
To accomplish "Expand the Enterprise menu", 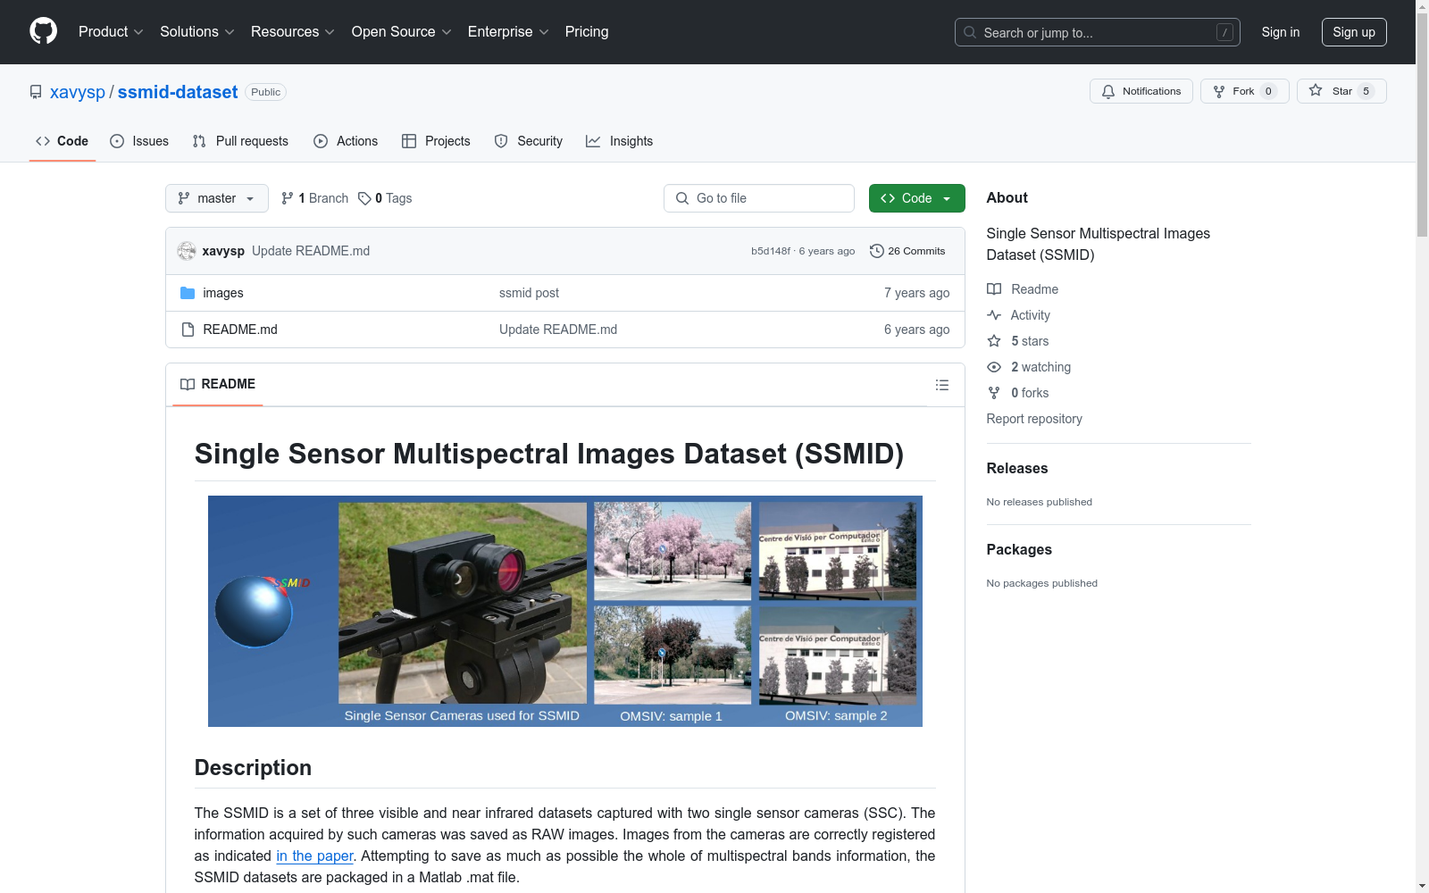I will coord(508,31).
